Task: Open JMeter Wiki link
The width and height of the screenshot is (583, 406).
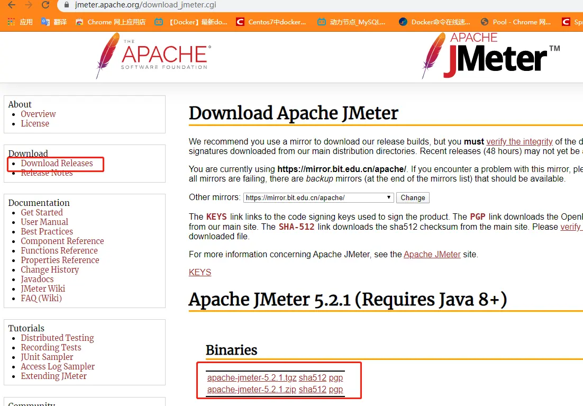Action: pyautogui.click(x=43, y=289)
